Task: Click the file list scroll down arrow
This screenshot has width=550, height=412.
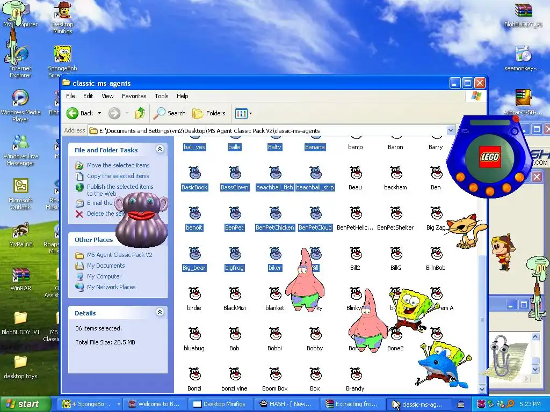Action: point(482,389)
